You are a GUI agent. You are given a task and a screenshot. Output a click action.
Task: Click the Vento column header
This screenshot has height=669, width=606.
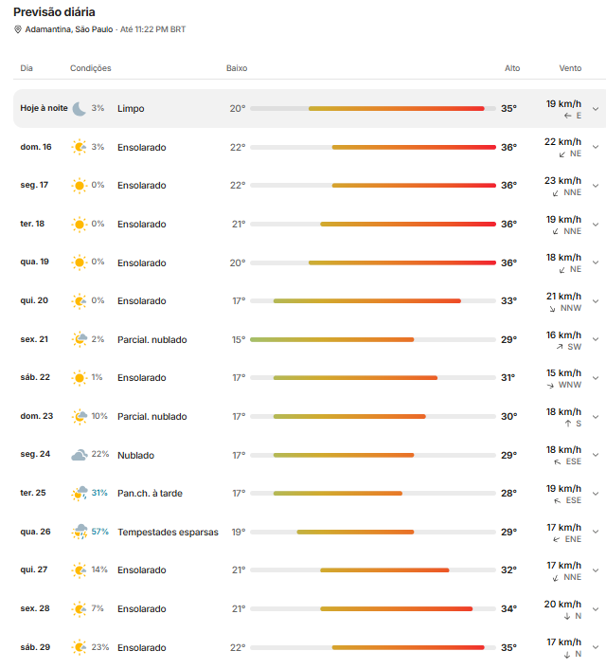pyautogui.click(x=570, y=68)
